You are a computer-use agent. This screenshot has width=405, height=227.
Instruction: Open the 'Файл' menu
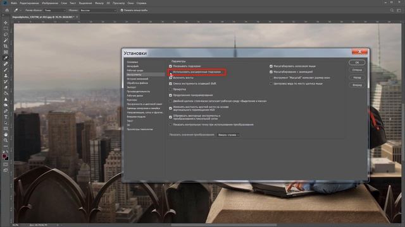[14, 3]
